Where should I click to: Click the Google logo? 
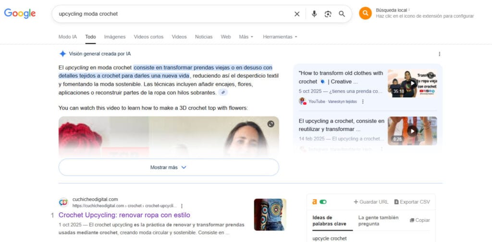click(x=20, y=13)
